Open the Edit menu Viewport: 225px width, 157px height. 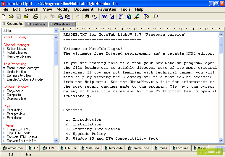17,9
